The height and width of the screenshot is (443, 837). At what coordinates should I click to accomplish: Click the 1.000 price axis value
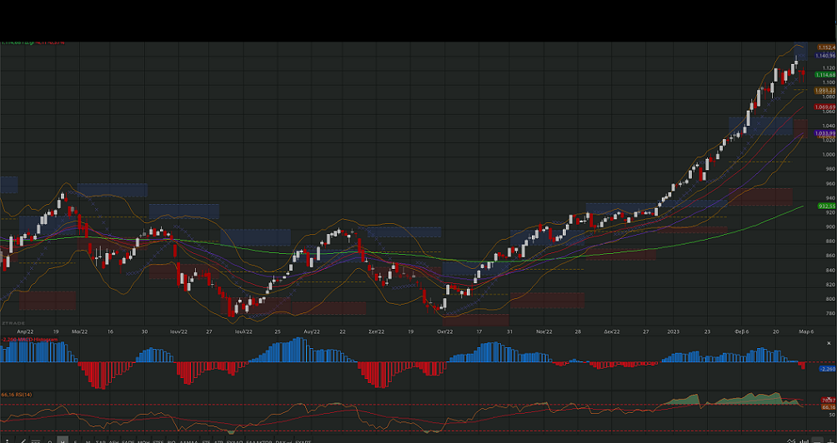pyautogui.click(x=829, y=155)
